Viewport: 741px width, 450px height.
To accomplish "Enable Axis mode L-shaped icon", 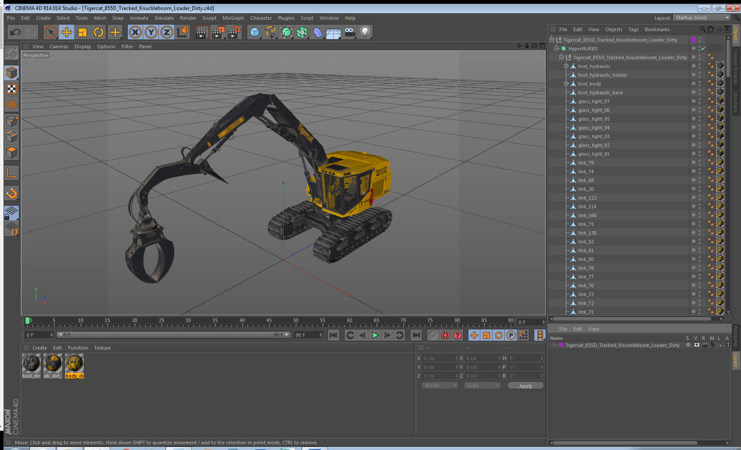I will (11, 174).
